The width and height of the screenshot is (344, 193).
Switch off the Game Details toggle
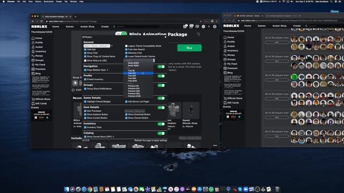coord(161,98)
